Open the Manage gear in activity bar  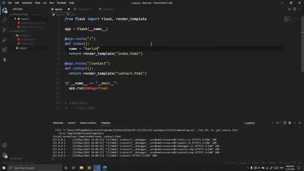pos(5,155)
